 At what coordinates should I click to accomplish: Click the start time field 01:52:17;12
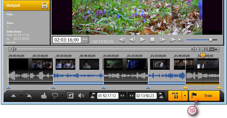click(x=107, y=96)
